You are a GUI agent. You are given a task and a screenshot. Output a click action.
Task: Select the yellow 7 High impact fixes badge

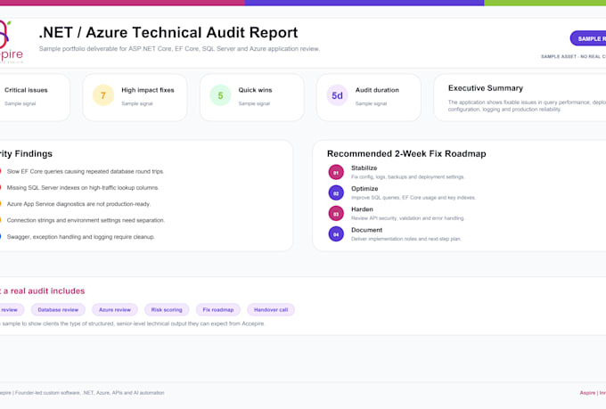coord(103,95)
